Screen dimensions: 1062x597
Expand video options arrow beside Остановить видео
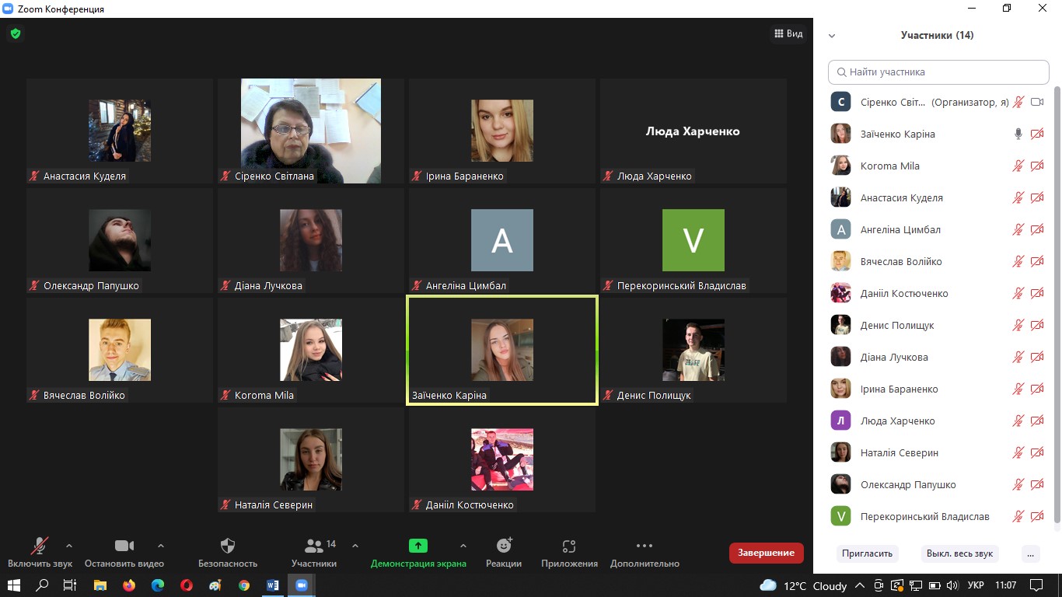161,545
